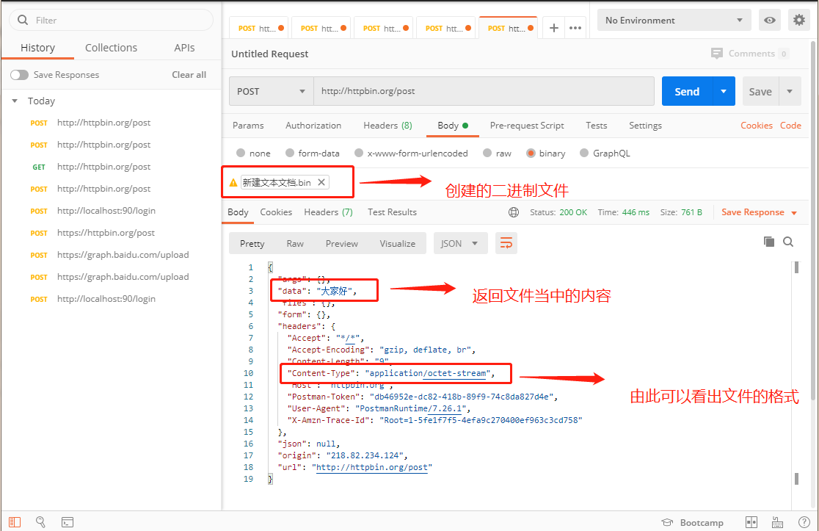Open keyboard shortcuts icon in status bar
The width and height of the screenshot is (819, 531).
[777, 521]
